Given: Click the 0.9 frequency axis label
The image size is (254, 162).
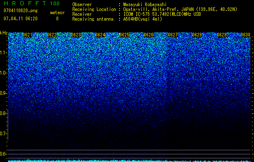Looking at the screenshot, I should coord(3,93).
